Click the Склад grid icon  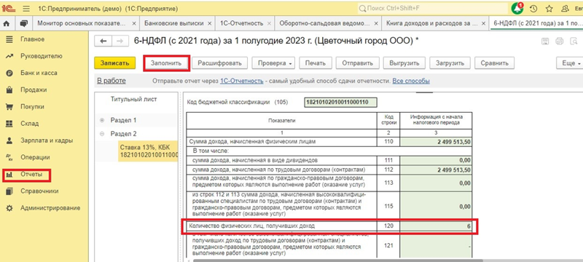point(9,124)
